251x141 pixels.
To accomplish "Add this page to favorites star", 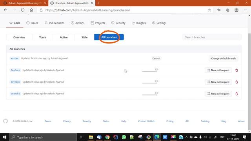I will [209, 10].
